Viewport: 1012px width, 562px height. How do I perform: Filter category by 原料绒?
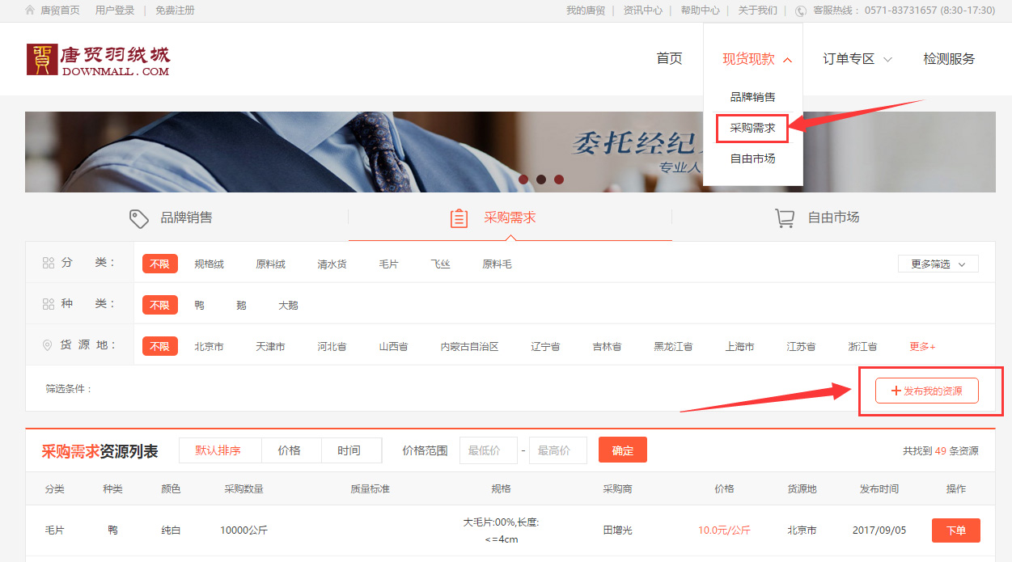pos(270,264)
